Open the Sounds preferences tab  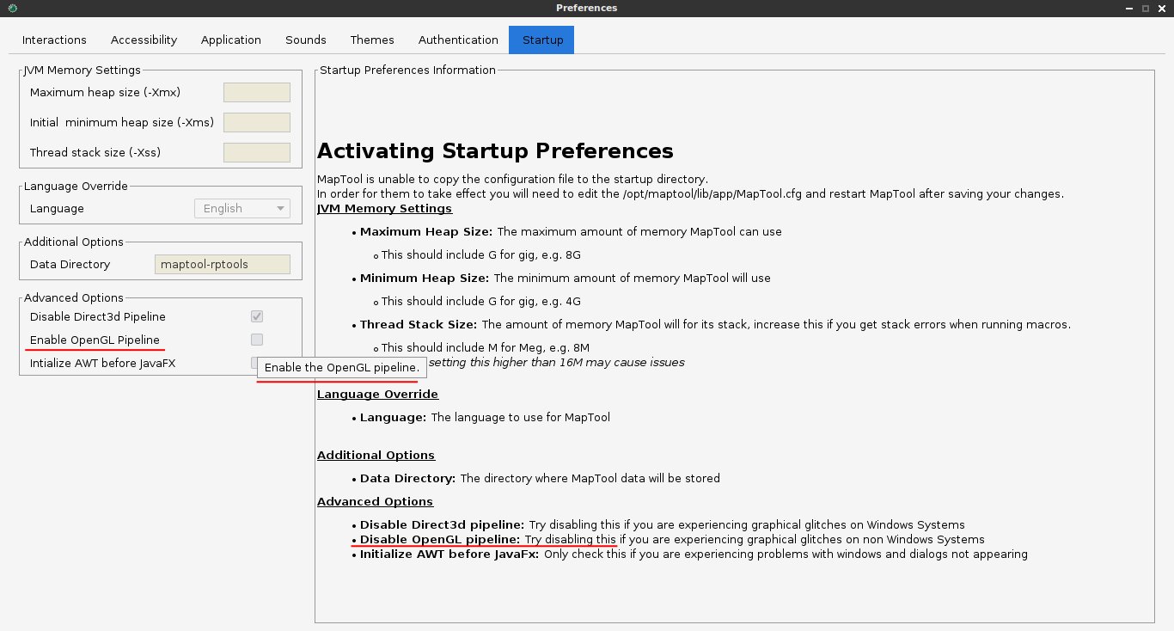[x=305, y=40]
